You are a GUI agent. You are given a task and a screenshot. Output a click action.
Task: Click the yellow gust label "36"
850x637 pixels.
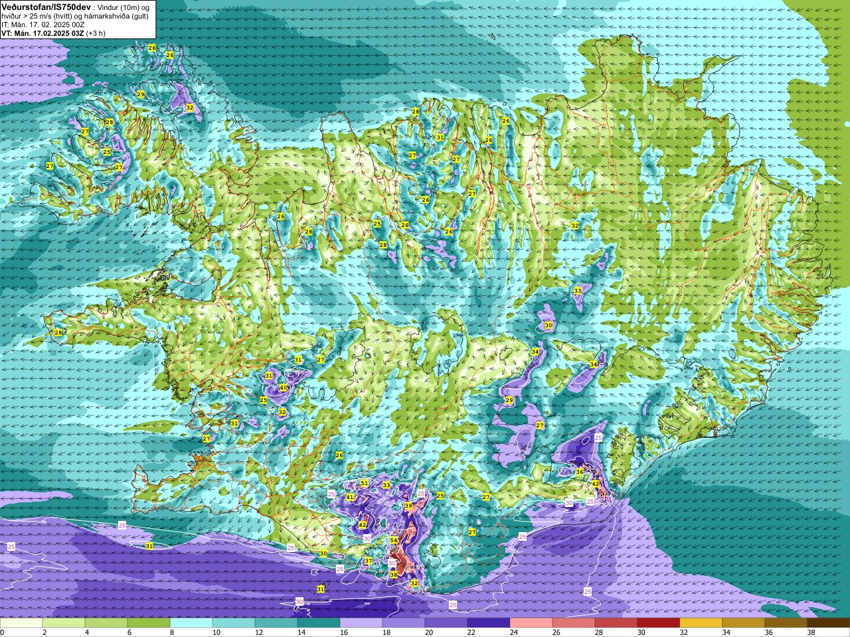point(579,472)
